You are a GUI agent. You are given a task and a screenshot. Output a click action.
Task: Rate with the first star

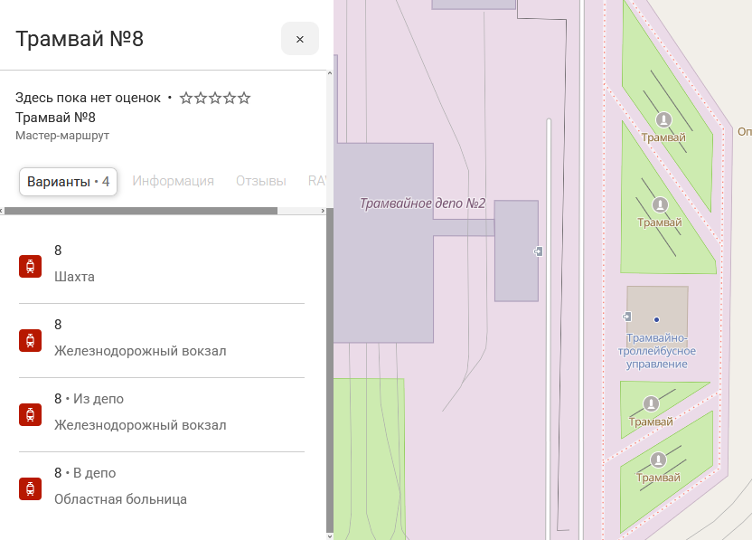point(186,98)
